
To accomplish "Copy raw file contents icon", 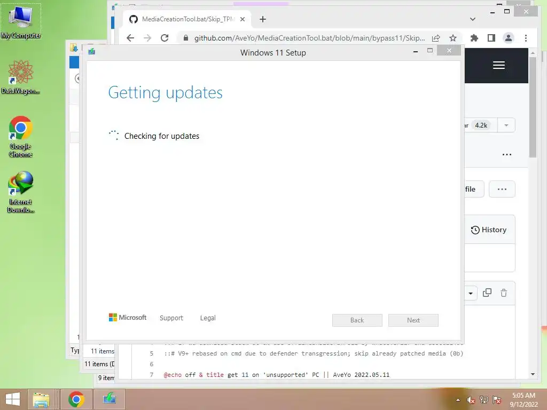I will (487, 293).
